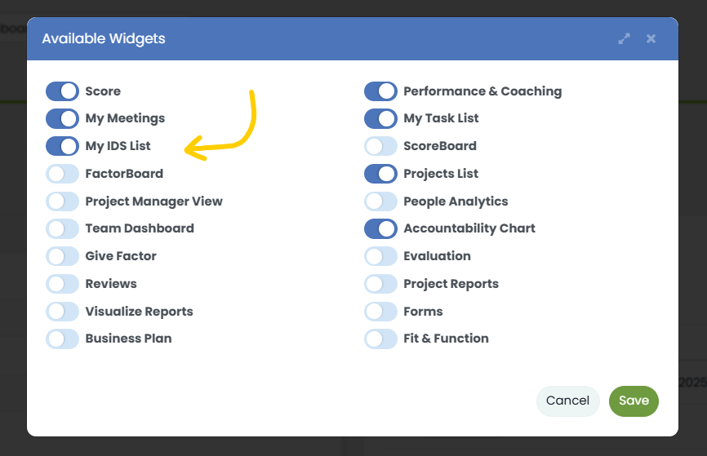Enable Business Plan widget toggle

click(x=62, y=339)
